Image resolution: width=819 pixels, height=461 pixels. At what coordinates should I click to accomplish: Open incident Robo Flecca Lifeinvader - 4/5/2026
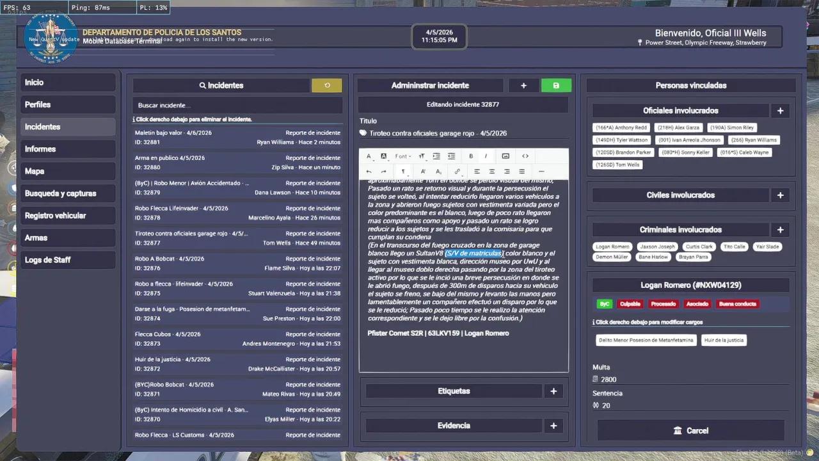237,213
